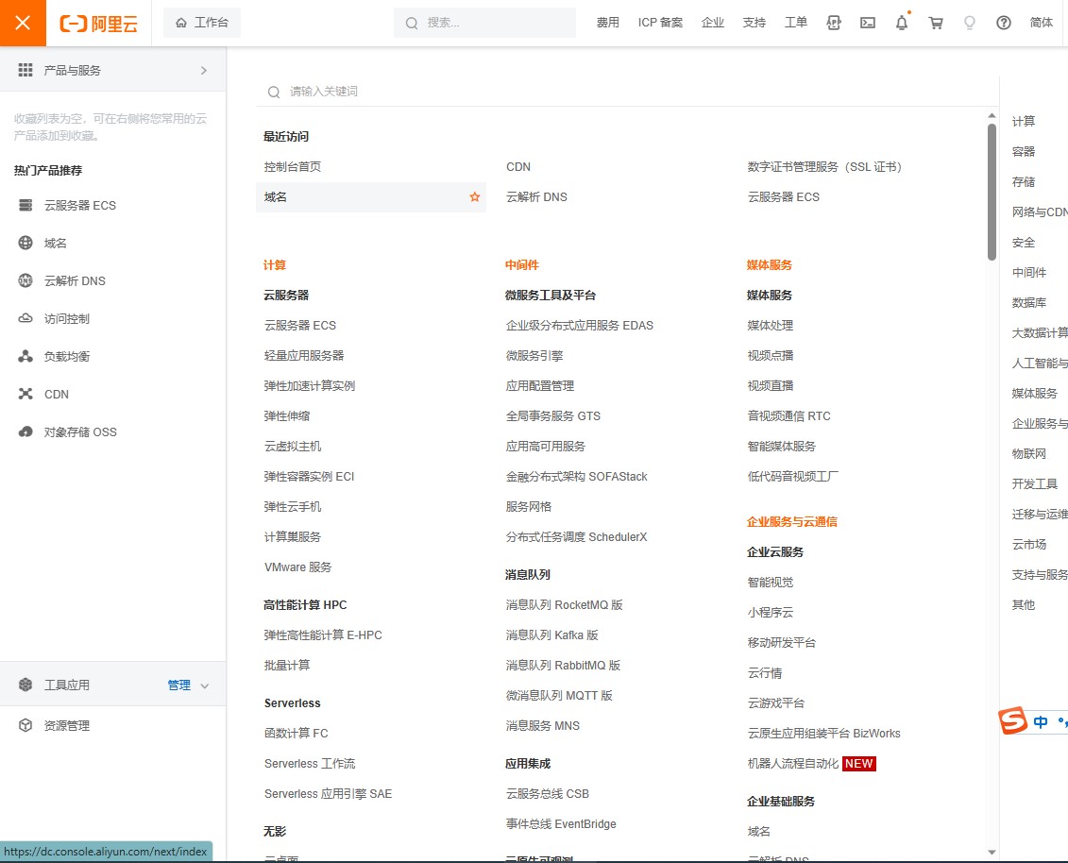Switch to the 工单 menu item
The image size is (1068, 863).
(796, 23)
